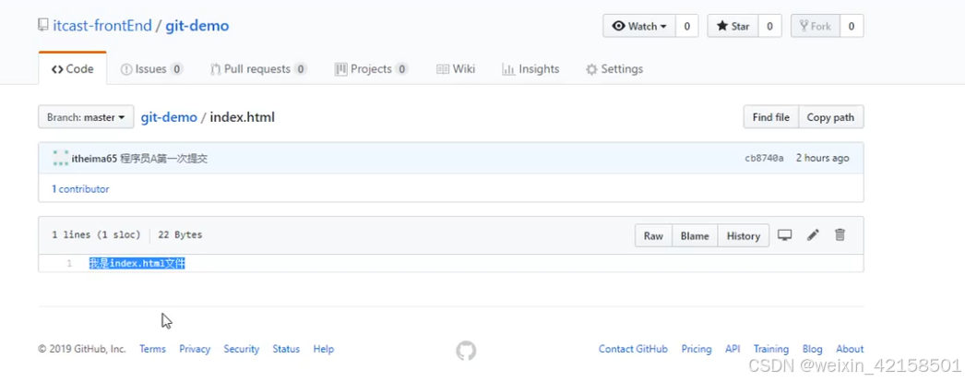The height and width of the screenshot is (382, 965).
Task: Click the 22 Bytes file size text
Action: [x=180, y=234]
